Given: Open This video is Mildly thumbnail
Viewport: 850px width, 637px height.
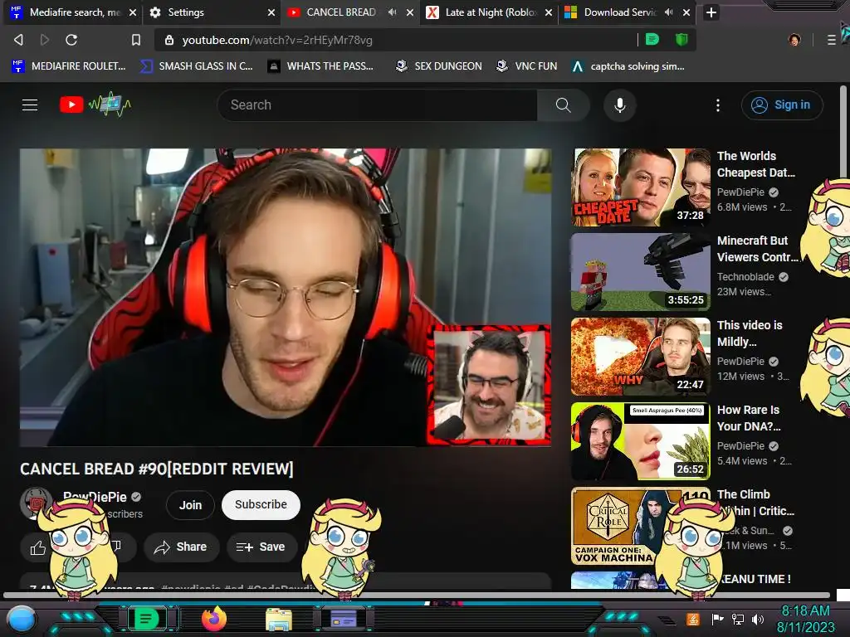Looking at the screenshot, I should 640,357.
